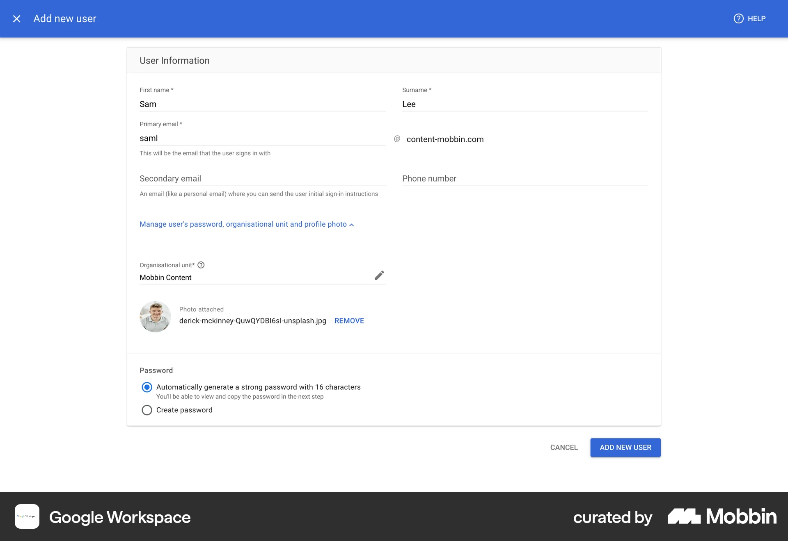The width and height of the screenshot is (788, 541).
Task: Select automatically generate a strong password
Action: point(147,387)
